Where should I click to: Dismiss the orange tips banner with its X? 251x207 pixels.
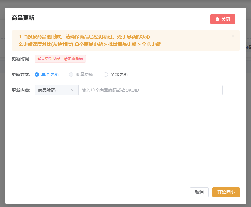tap(233, 36)
